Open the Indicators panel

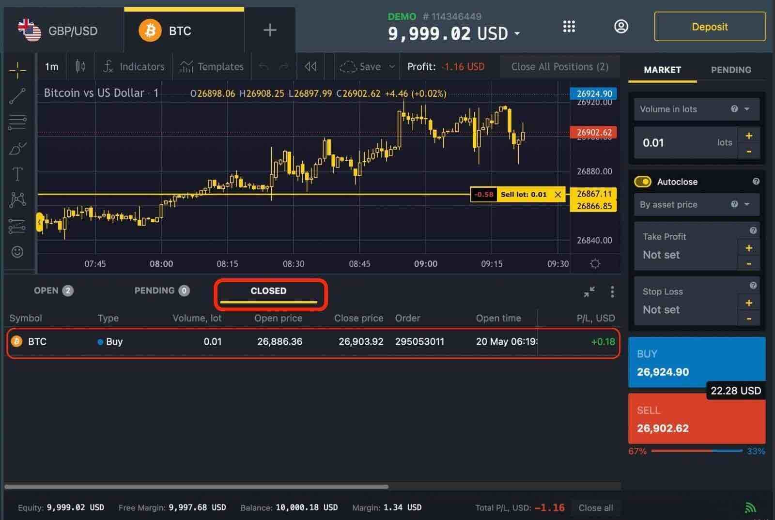133,66
